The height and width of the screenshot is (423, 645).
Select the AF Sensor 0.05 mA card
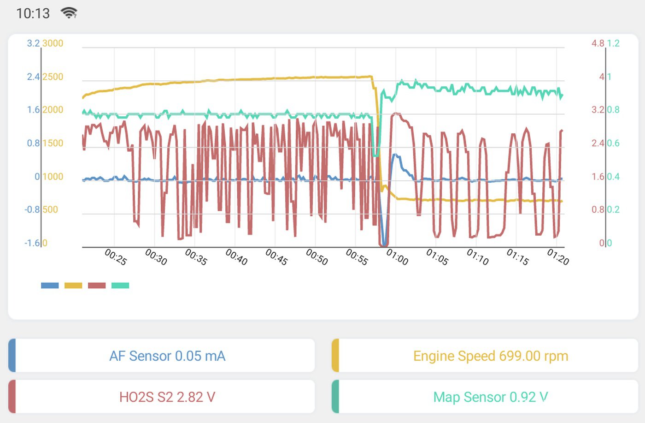click(x=162, y=356)
